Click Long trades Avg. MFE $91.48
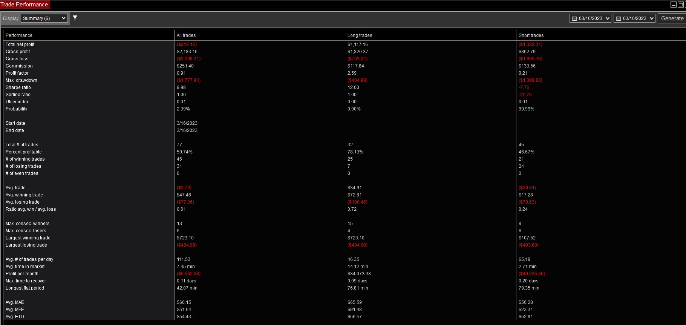Image resolution: width=686 pixels, height=325 pixels. coord(355,310)
